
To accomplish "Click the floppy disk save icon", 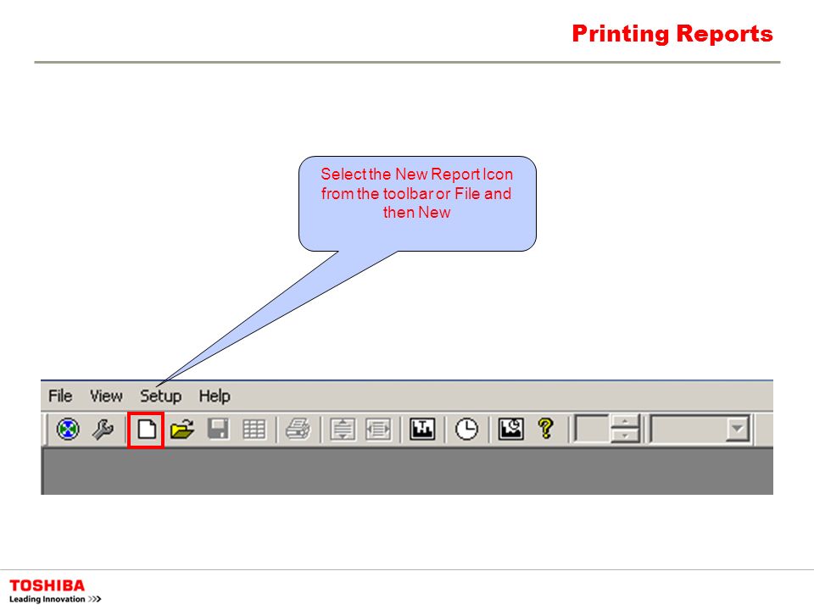I will tap(218, 430).
